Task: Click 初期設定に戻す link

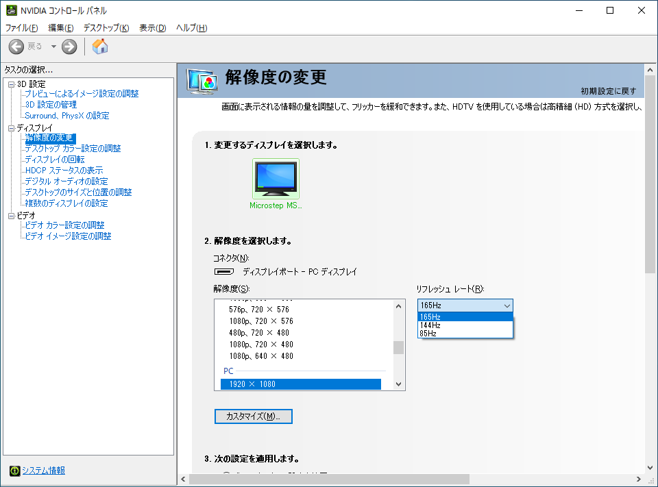Action: [609, 91]
